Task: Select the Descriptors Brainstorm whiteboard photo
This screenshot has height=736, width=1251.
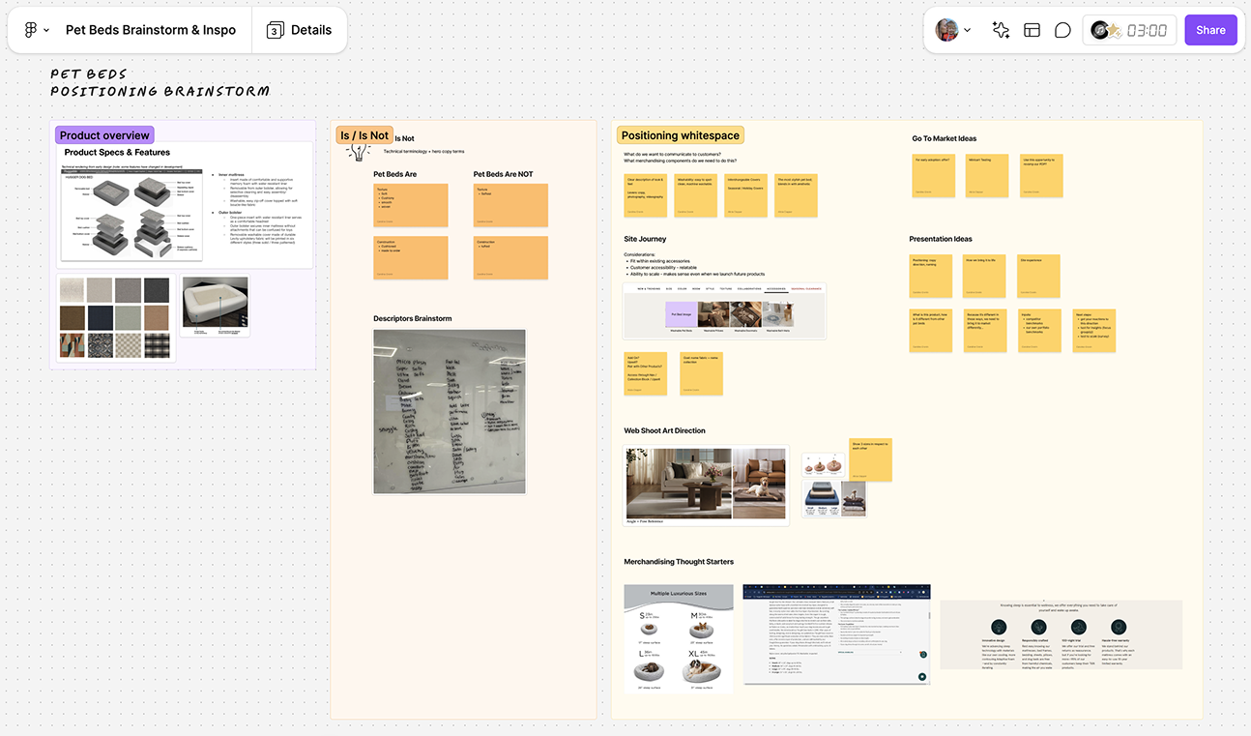Action: point(450,411)
